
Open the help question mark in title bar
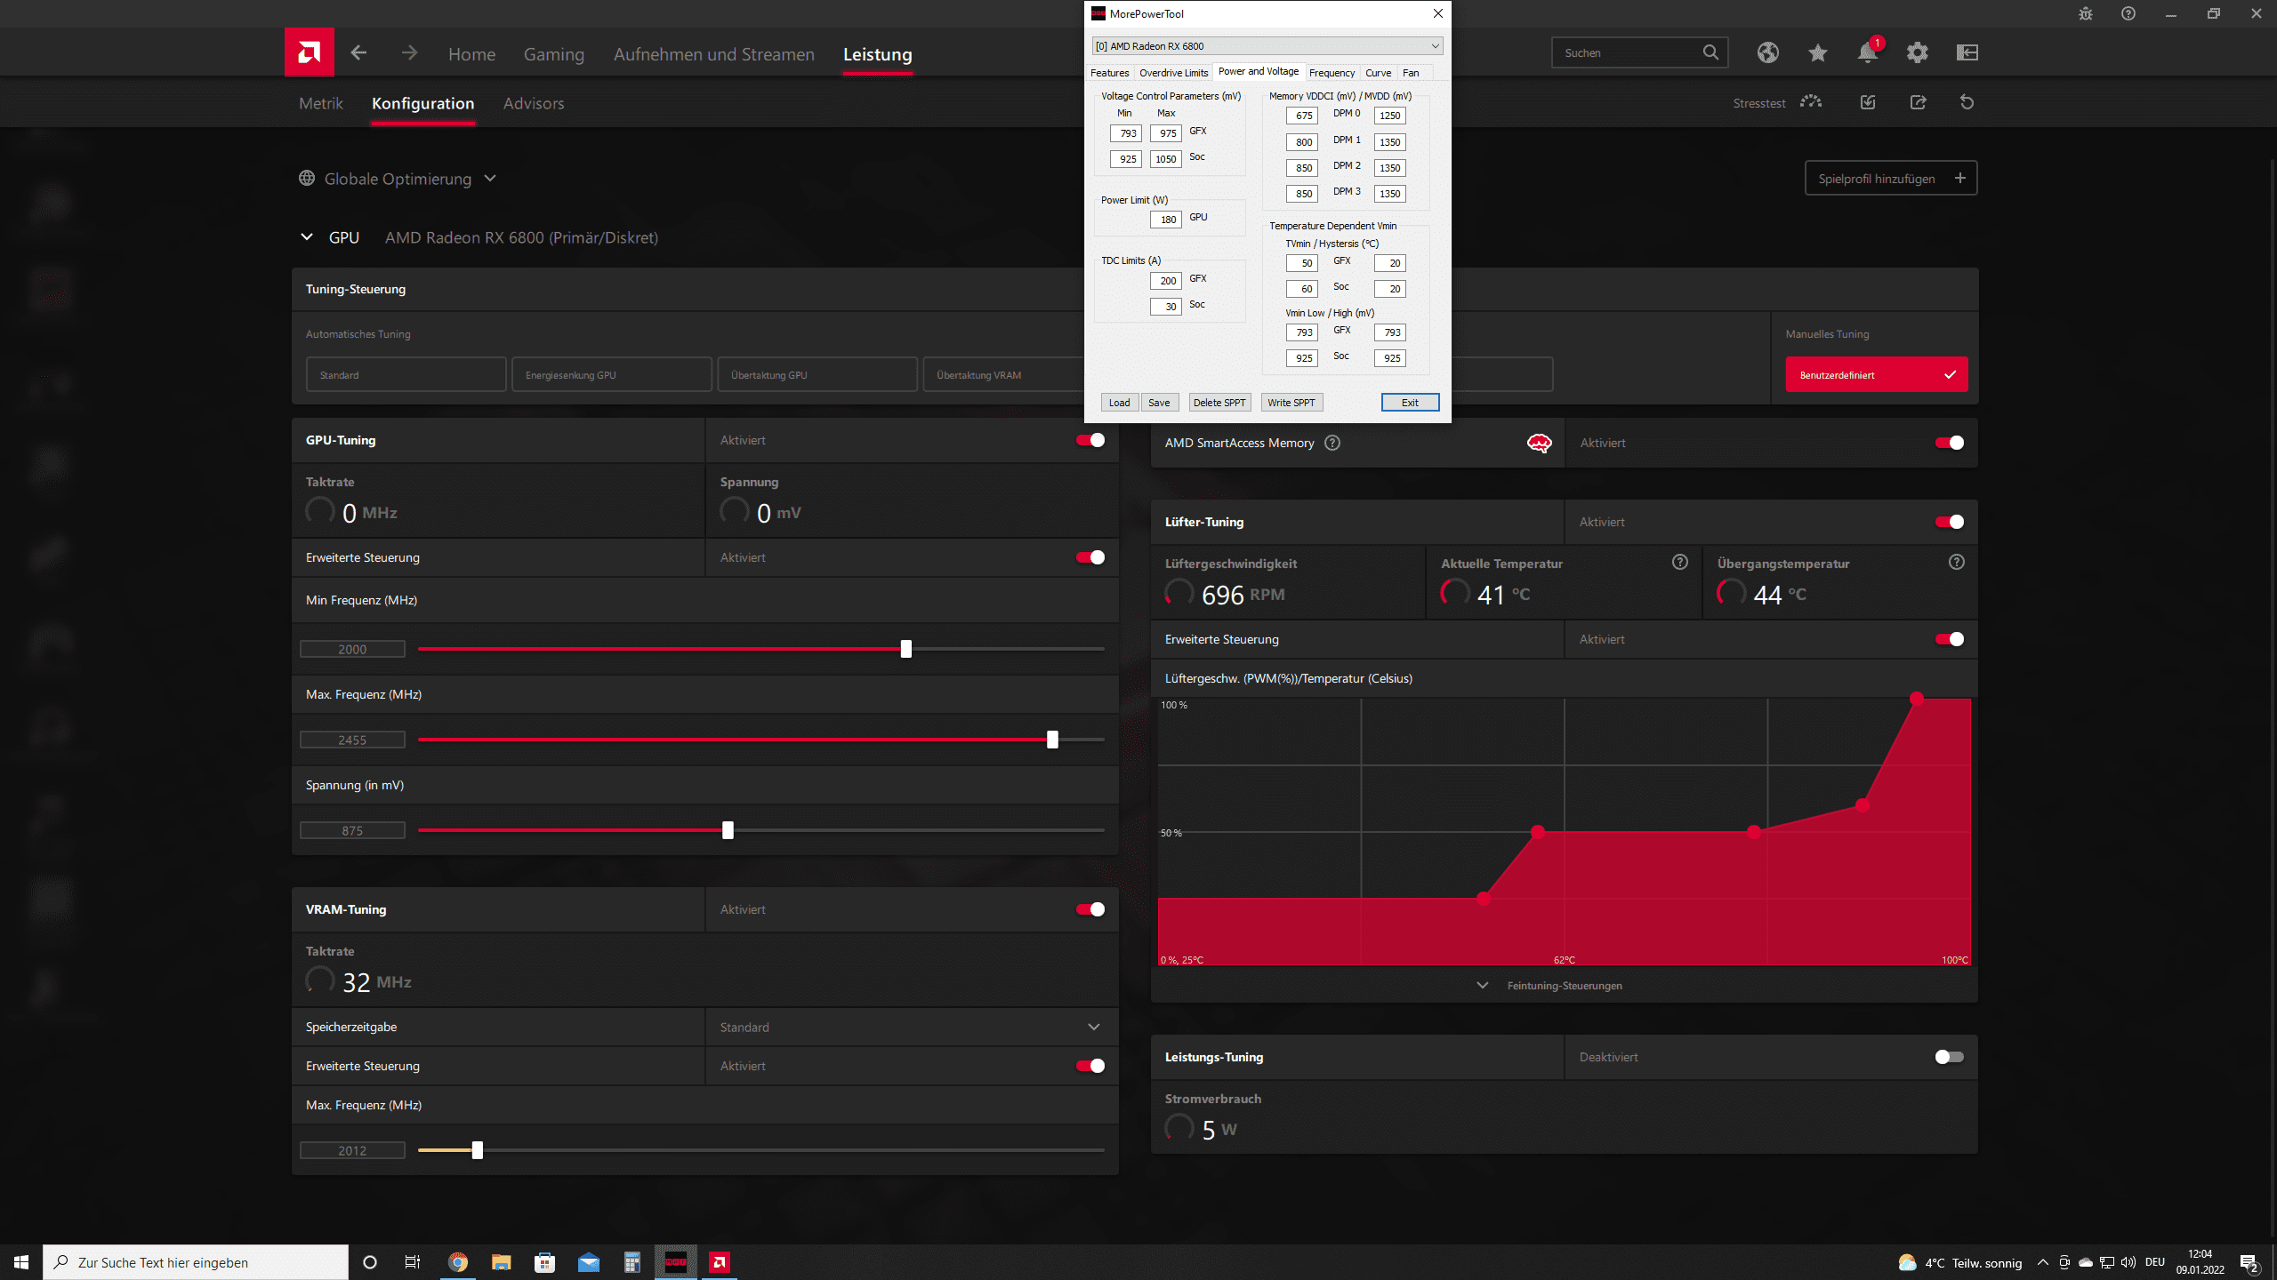pyautogui.click(x=2128, y=13)
